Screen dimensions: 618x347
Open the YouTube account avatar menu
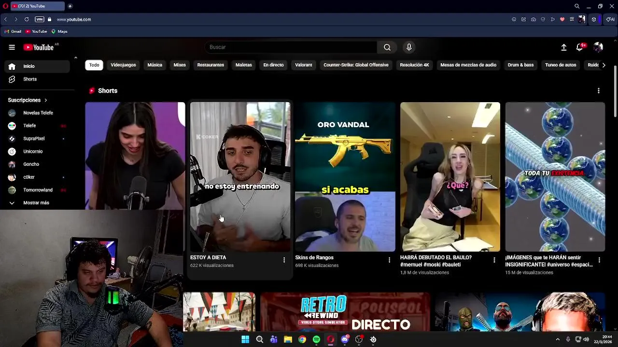point(598,47)
